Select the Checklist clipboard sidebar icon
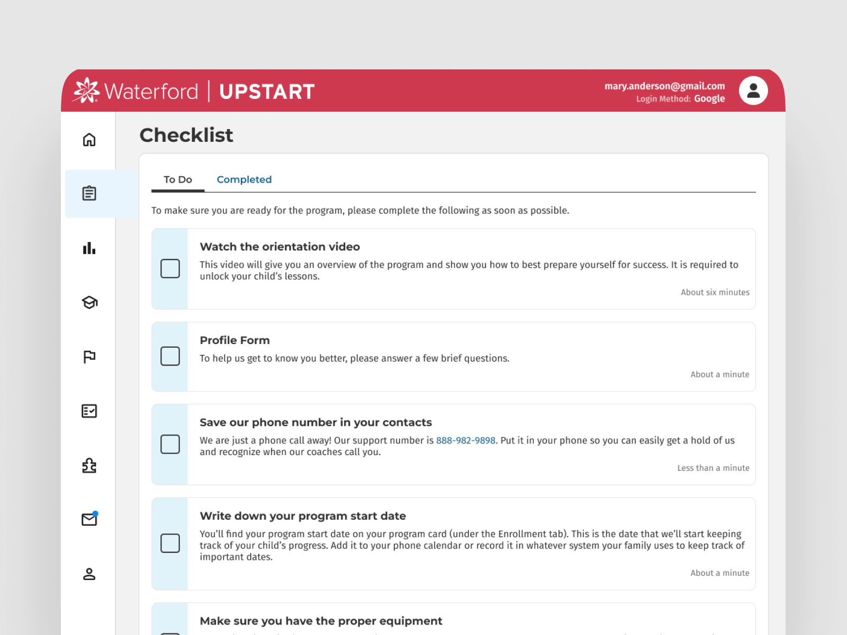This screenshot has height=635, width=847. [89, 194]
